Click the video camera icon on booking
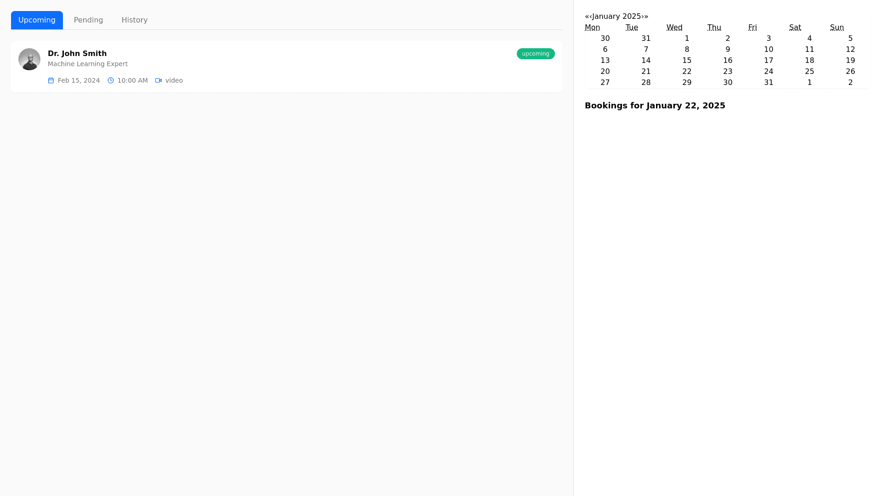Image resolution: width=882 pixels, height=496 pixels. [x=158, y=80]
